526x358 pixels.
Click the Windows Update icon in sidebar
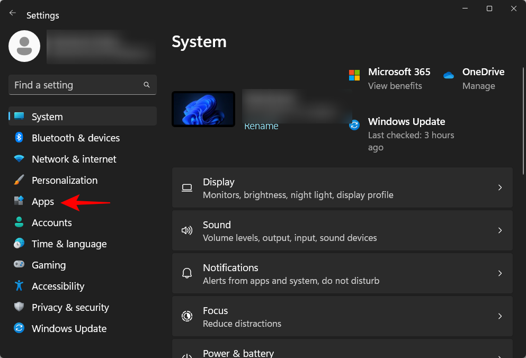click(x=19, y=328)
